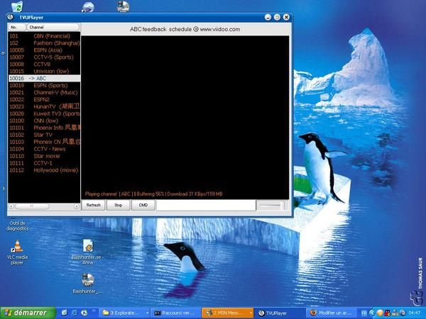This screenshot has height=319, width=426.
Task: Select channel 10005 ESPN (Asia)
Action: coord(44,50)
